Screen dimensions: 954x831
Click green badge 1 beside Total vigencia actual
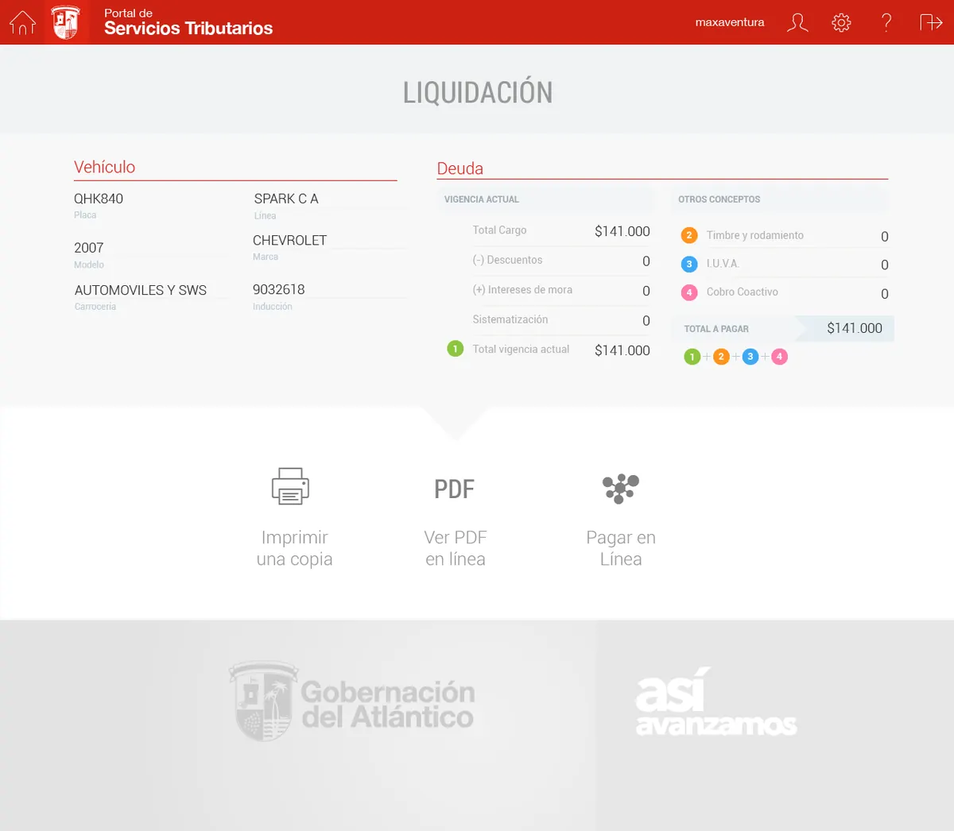(x=455, y=349)
